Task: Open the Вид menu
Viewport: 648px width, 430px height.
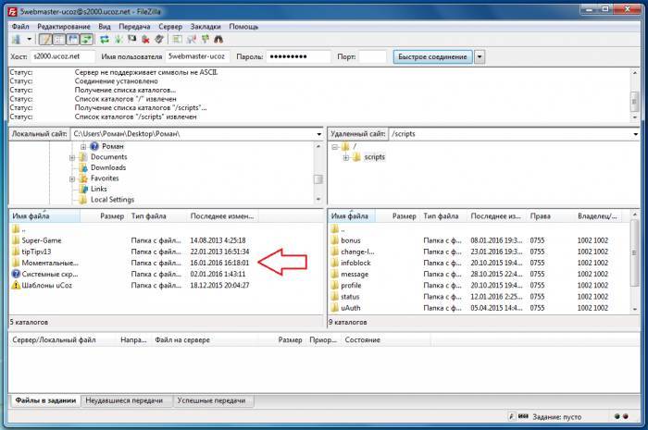Action: tap(105, 27)
